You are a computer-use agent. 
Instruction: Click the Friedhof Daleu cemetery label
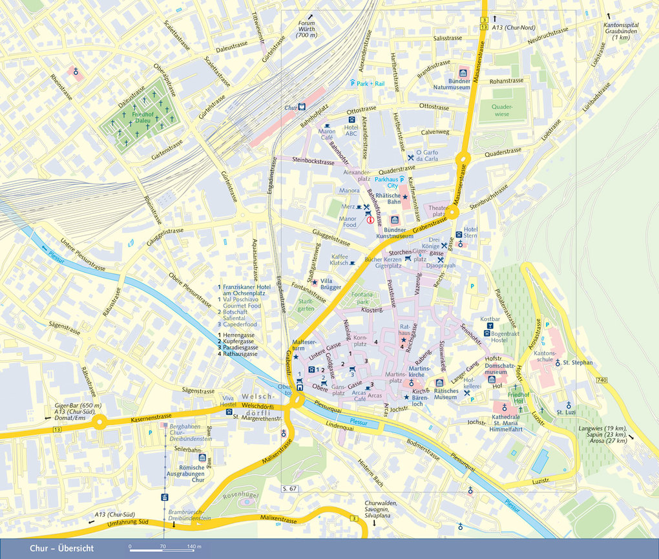pyautogui.click(x=142, y=118)
